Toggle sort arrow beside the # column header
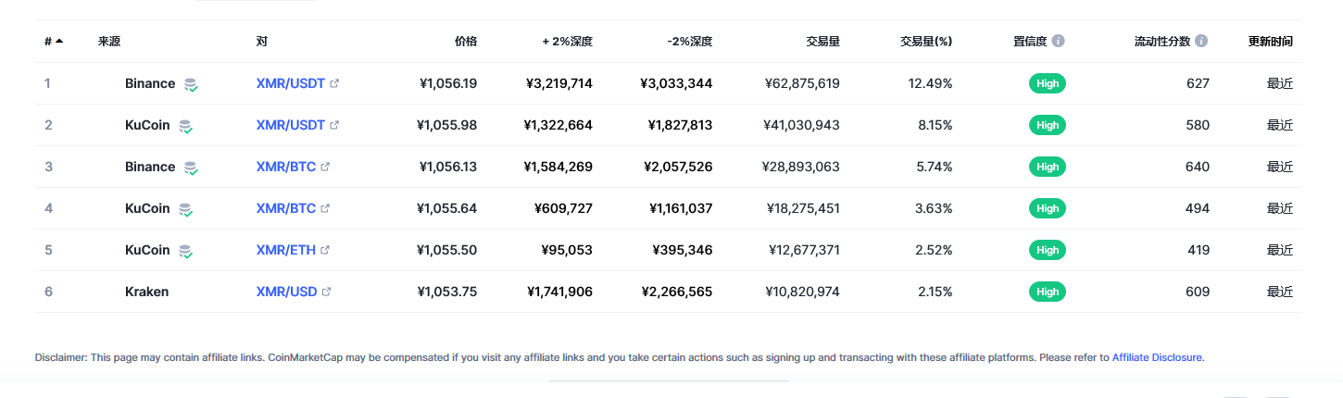Image resolution: width=1343 pixels, height=398 pixels. tap(59, 42)
